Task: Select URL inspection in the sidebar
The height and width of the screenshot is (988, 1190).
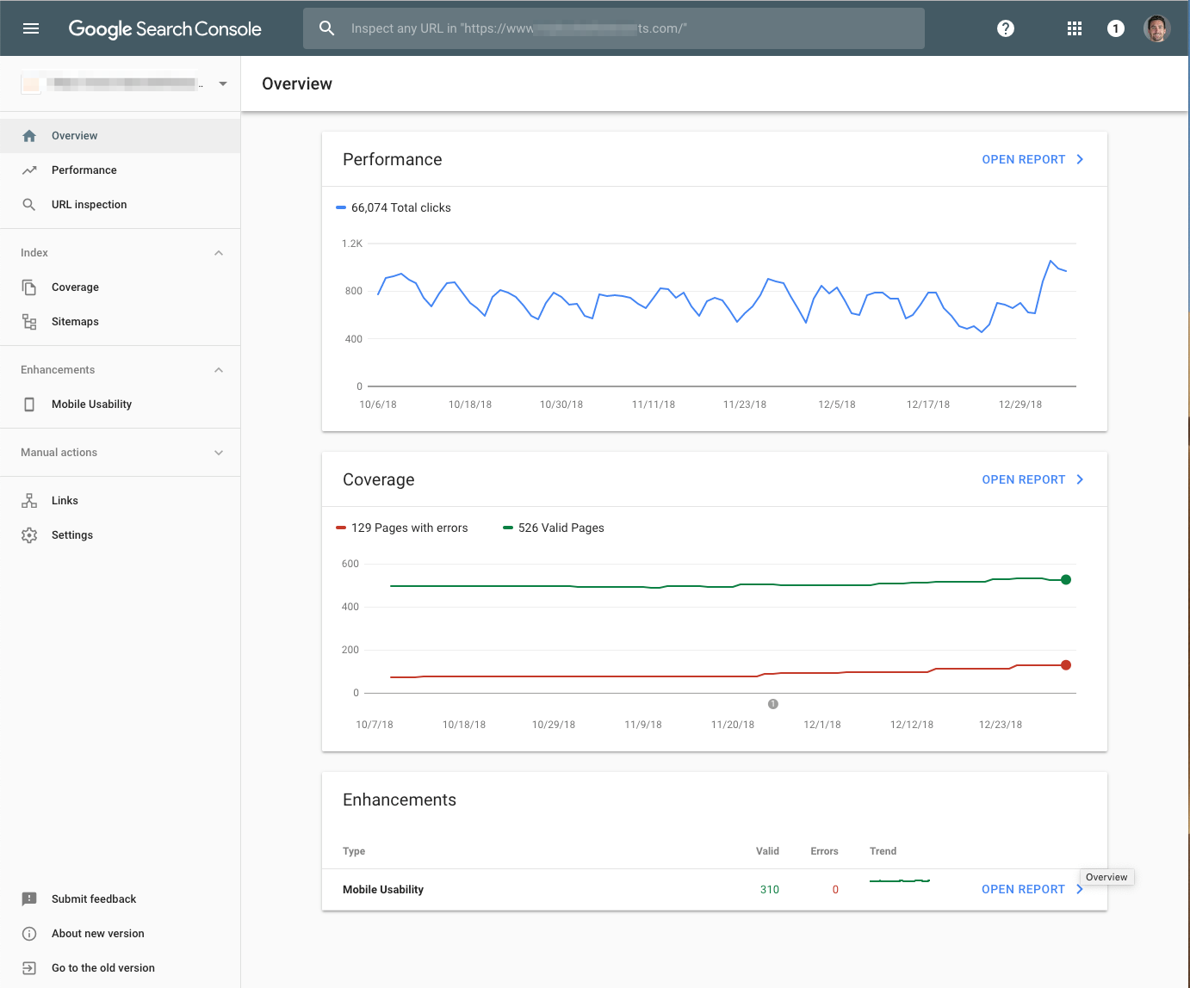Action: click(90, 205)
